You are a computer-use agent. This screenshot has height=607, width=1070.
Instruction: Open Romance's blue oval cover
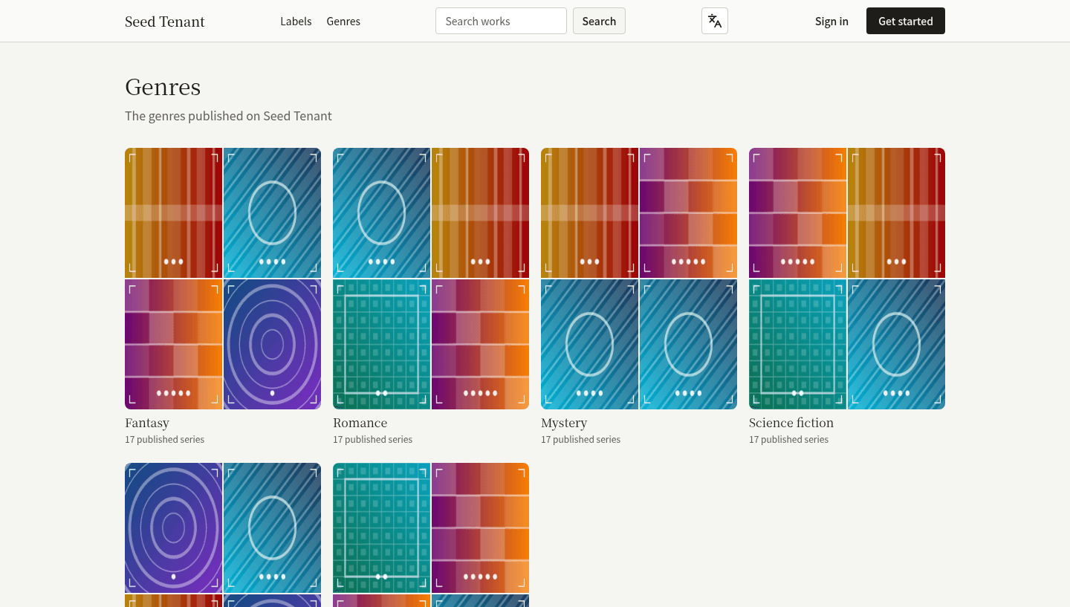point(381,212)
